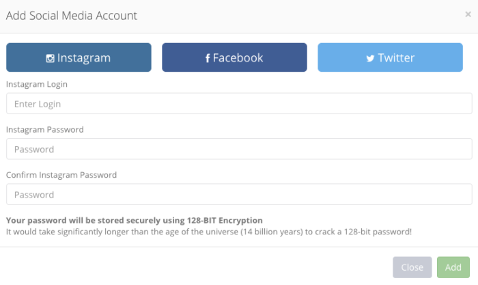Screen dimensions: 478x285
Task: Click empty header space beside the title
Action: point(299,16)
